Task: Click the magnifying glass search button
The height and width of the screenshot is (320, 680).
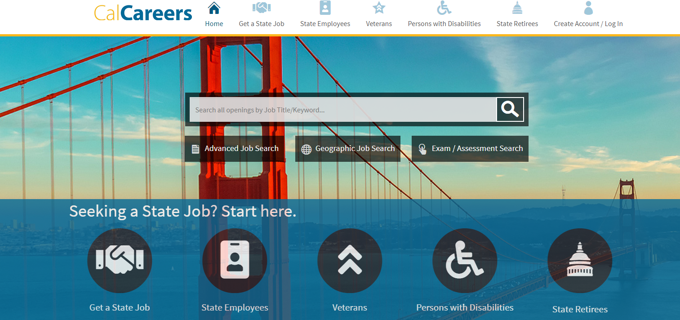Action: (x=510, y=109)
